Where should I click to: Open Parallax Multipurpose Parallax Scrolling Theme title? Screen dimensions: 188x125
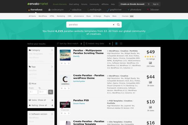pos(88,52)
